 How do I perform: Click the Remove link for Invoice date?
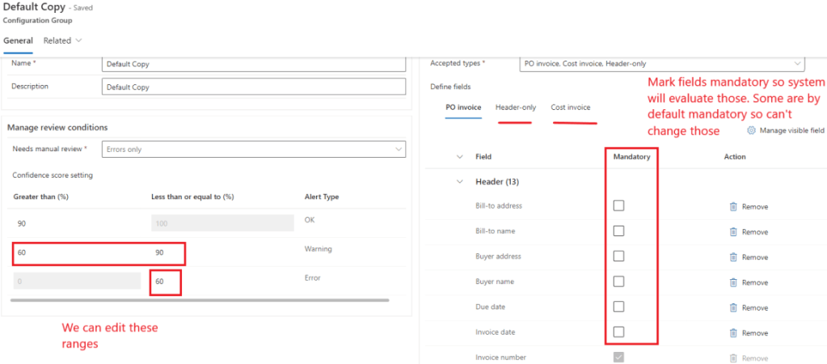[754, 333]
